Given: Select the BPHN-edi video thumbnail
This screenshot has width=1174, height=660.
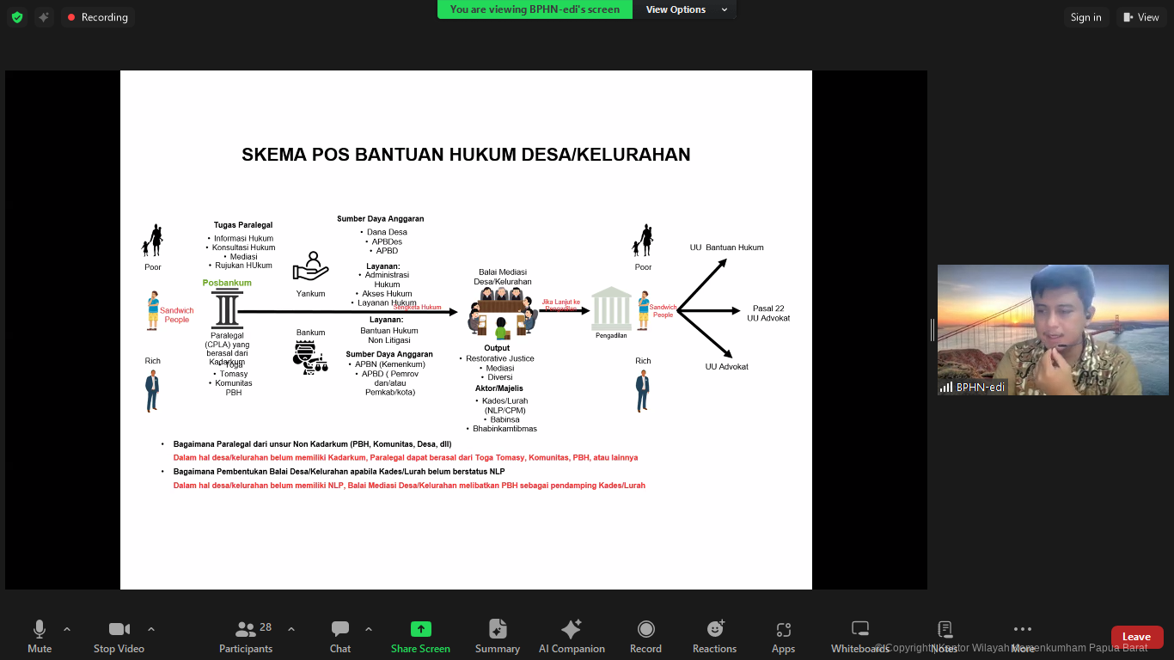Looking at the screenshot, I should click(x=1052, y=329).
